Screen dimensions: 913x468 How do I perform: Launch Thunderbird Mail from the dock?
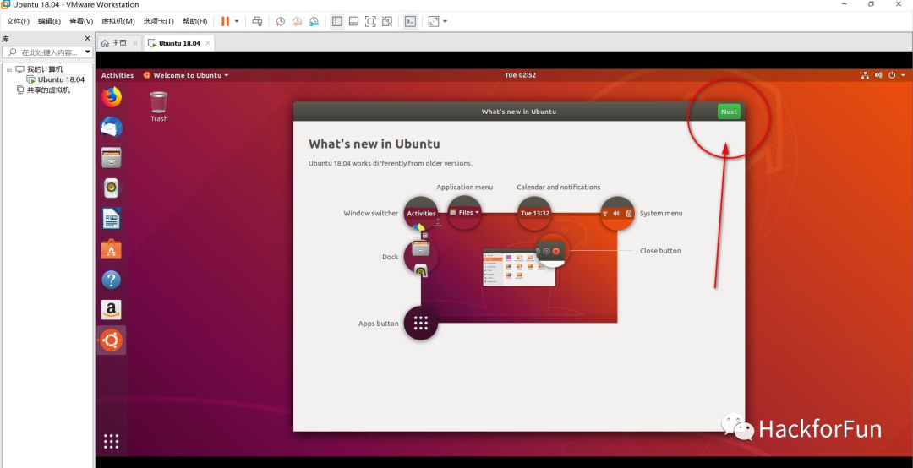pyautogui.click(x=111, y=128)
